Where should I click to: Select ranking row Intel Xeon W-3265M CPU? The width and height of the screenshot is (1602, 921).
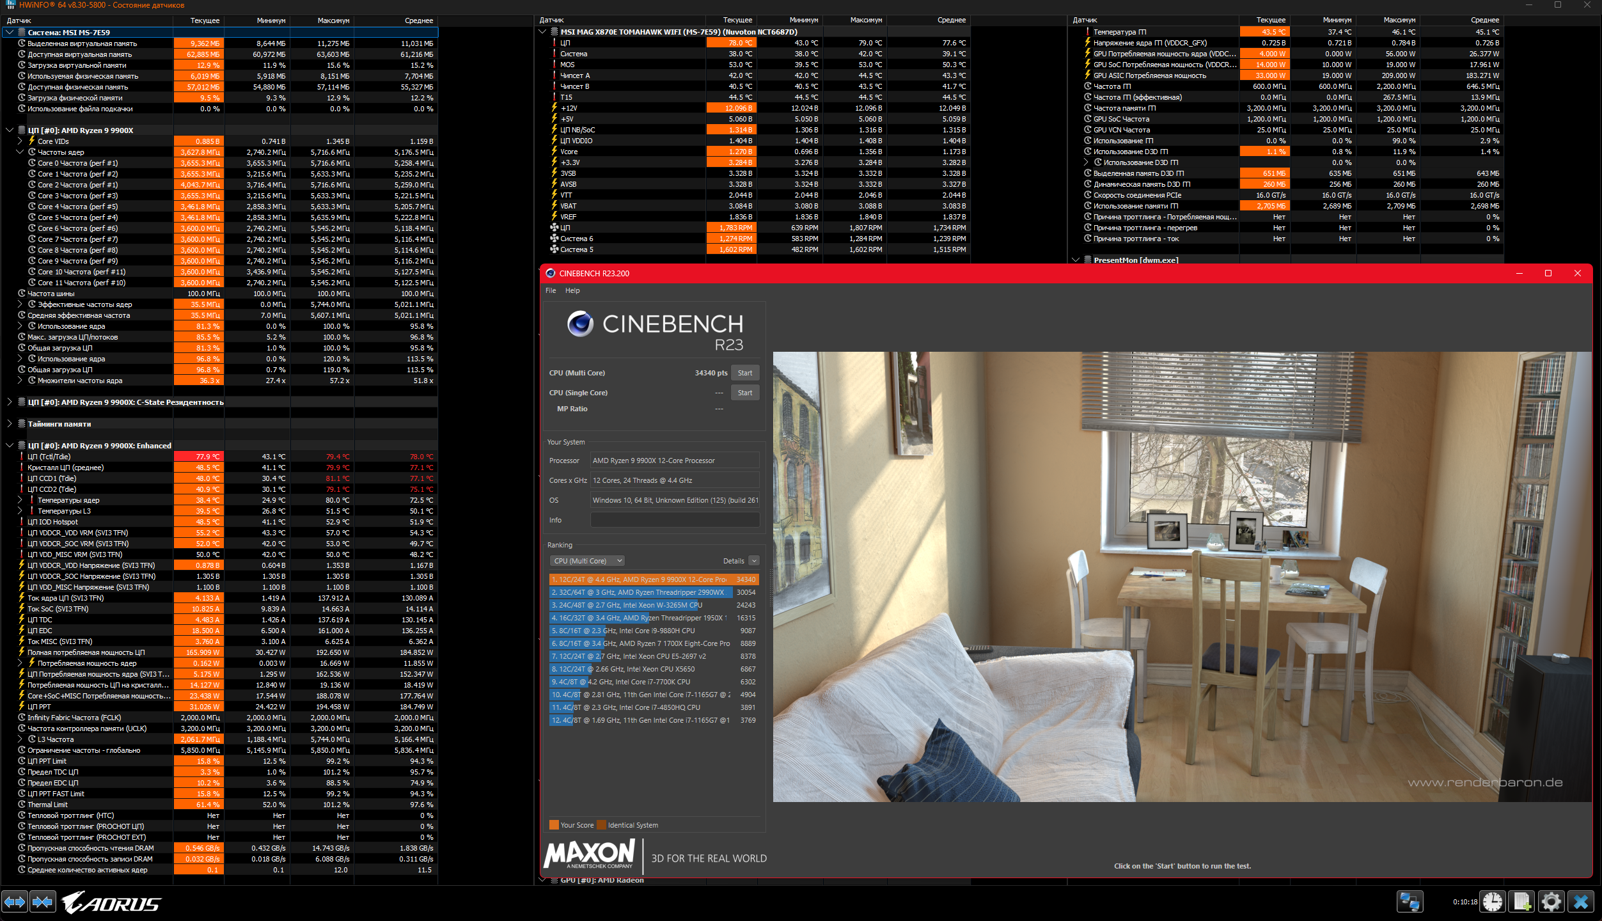[654, 605]
